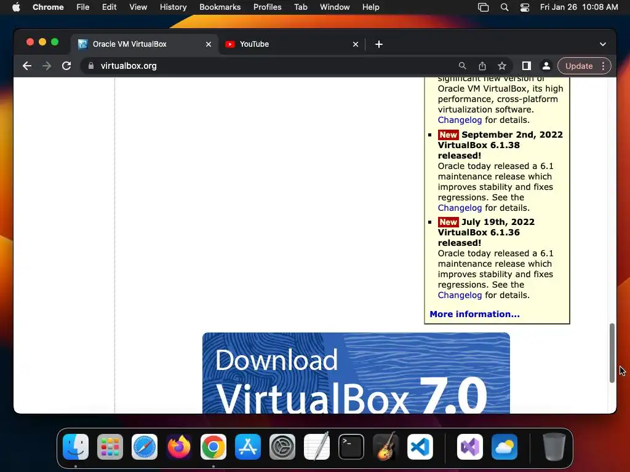
Task: Open a new tab with plus button
Action: 379,44
